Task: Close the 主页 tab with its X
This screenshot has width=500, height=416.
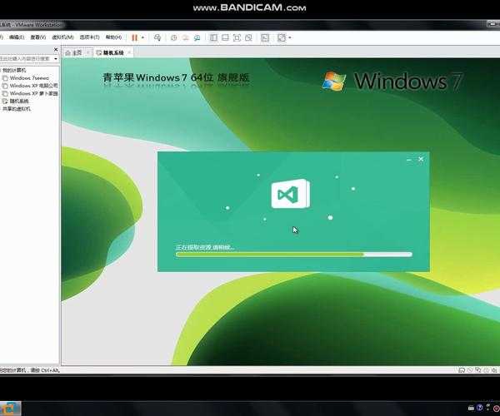Action: pyautogui.click(x=88, y=53)
